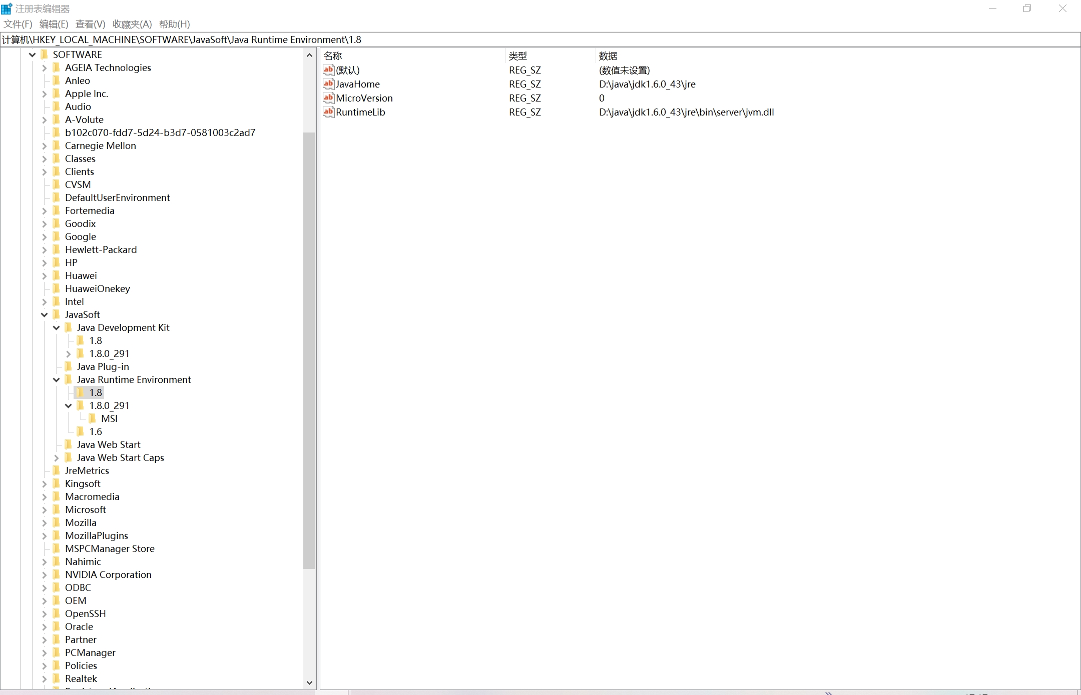The image size is (1081, 695).
Task: Click the Registry Editor icon in title bar
Action: (x=7, y=8)
